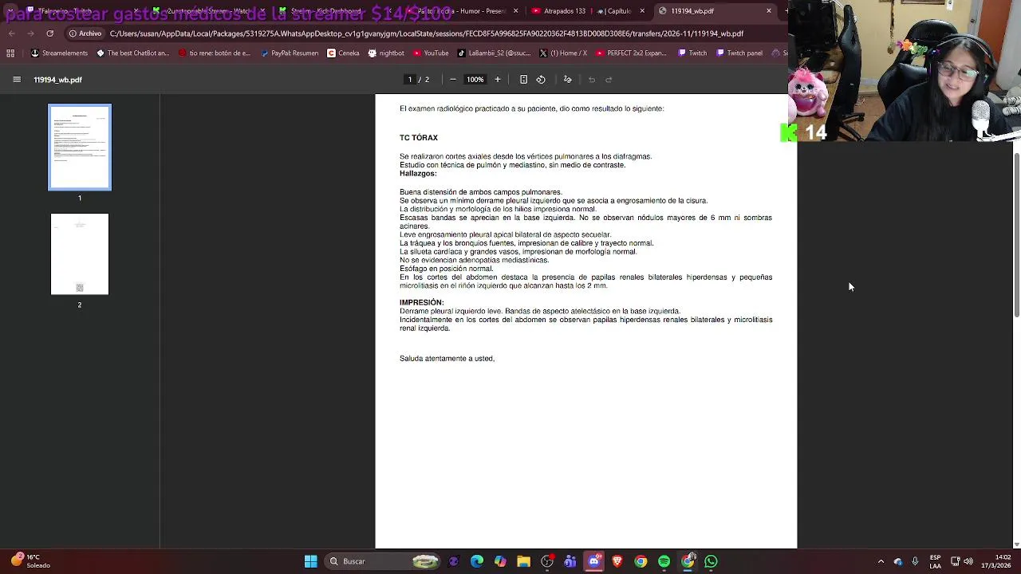Open the LaBambii_S2 TikTok bookmark
This screenshot has width=1021, height=574.
coord(494,53)
